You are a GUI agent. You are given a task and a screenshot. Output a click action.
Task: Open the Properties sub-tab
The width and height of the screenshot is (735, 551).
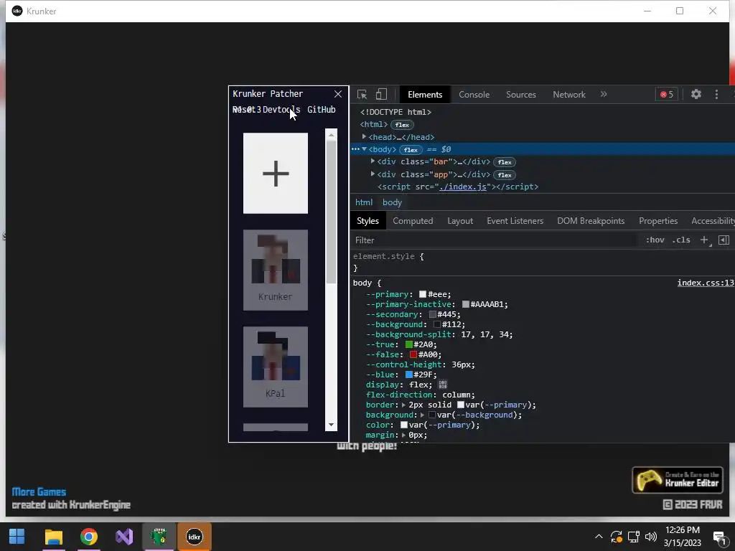658,221
